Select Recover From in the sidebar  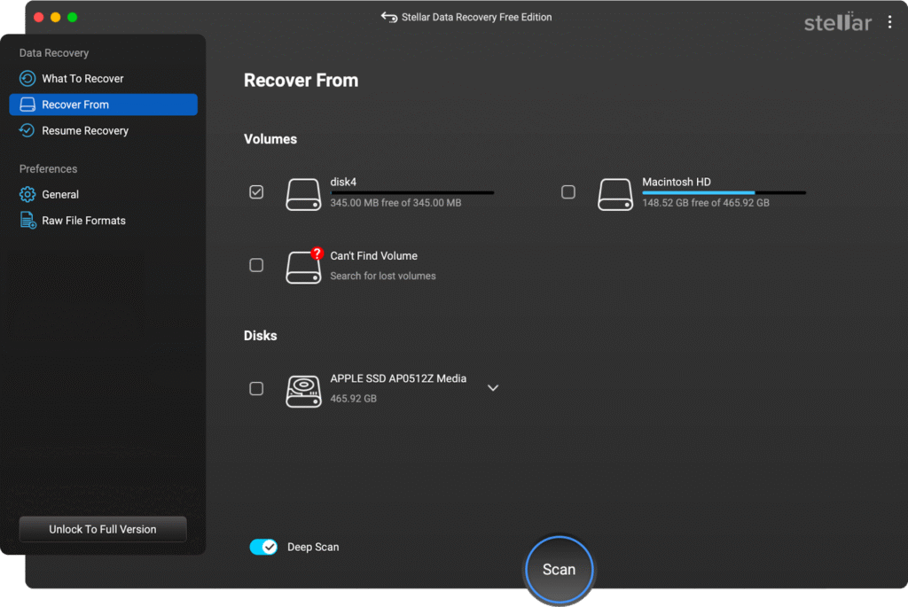coord(103,105)
